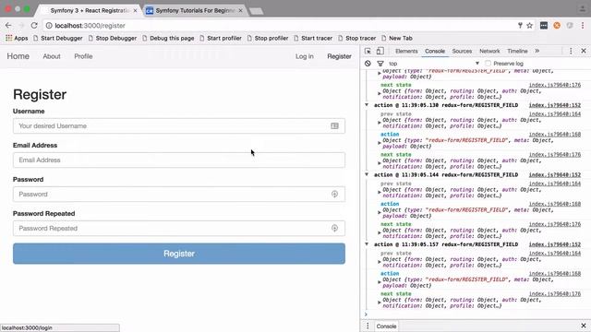Open Register link in navbar
The image size is (591, 332).
(339, 56)
